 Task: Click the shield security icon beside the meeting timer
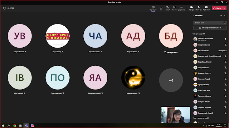coord(4,8)
